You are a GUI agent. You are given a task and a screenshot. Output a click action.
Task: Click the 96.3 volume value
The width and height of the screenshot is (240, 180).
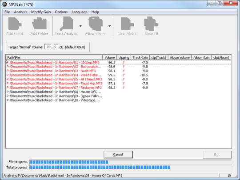point(112,62)
